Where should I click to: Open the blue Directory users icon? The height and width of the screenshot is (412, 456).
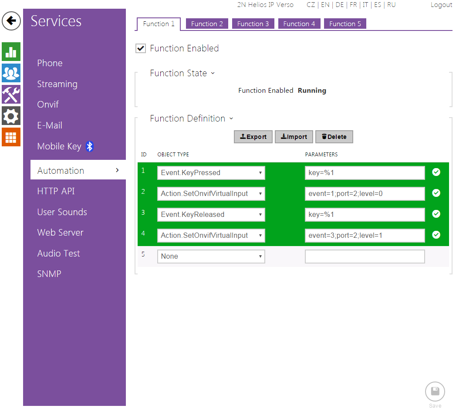click(11, 73)
